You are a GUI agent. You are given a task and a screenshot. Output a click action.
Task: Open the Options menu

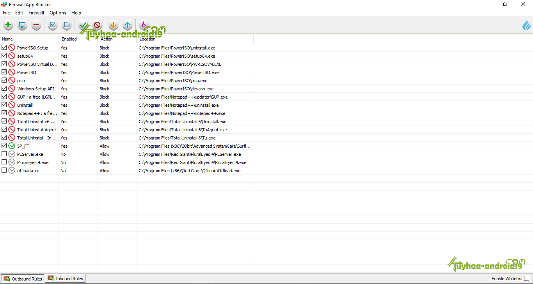click(x=58, y=13)
